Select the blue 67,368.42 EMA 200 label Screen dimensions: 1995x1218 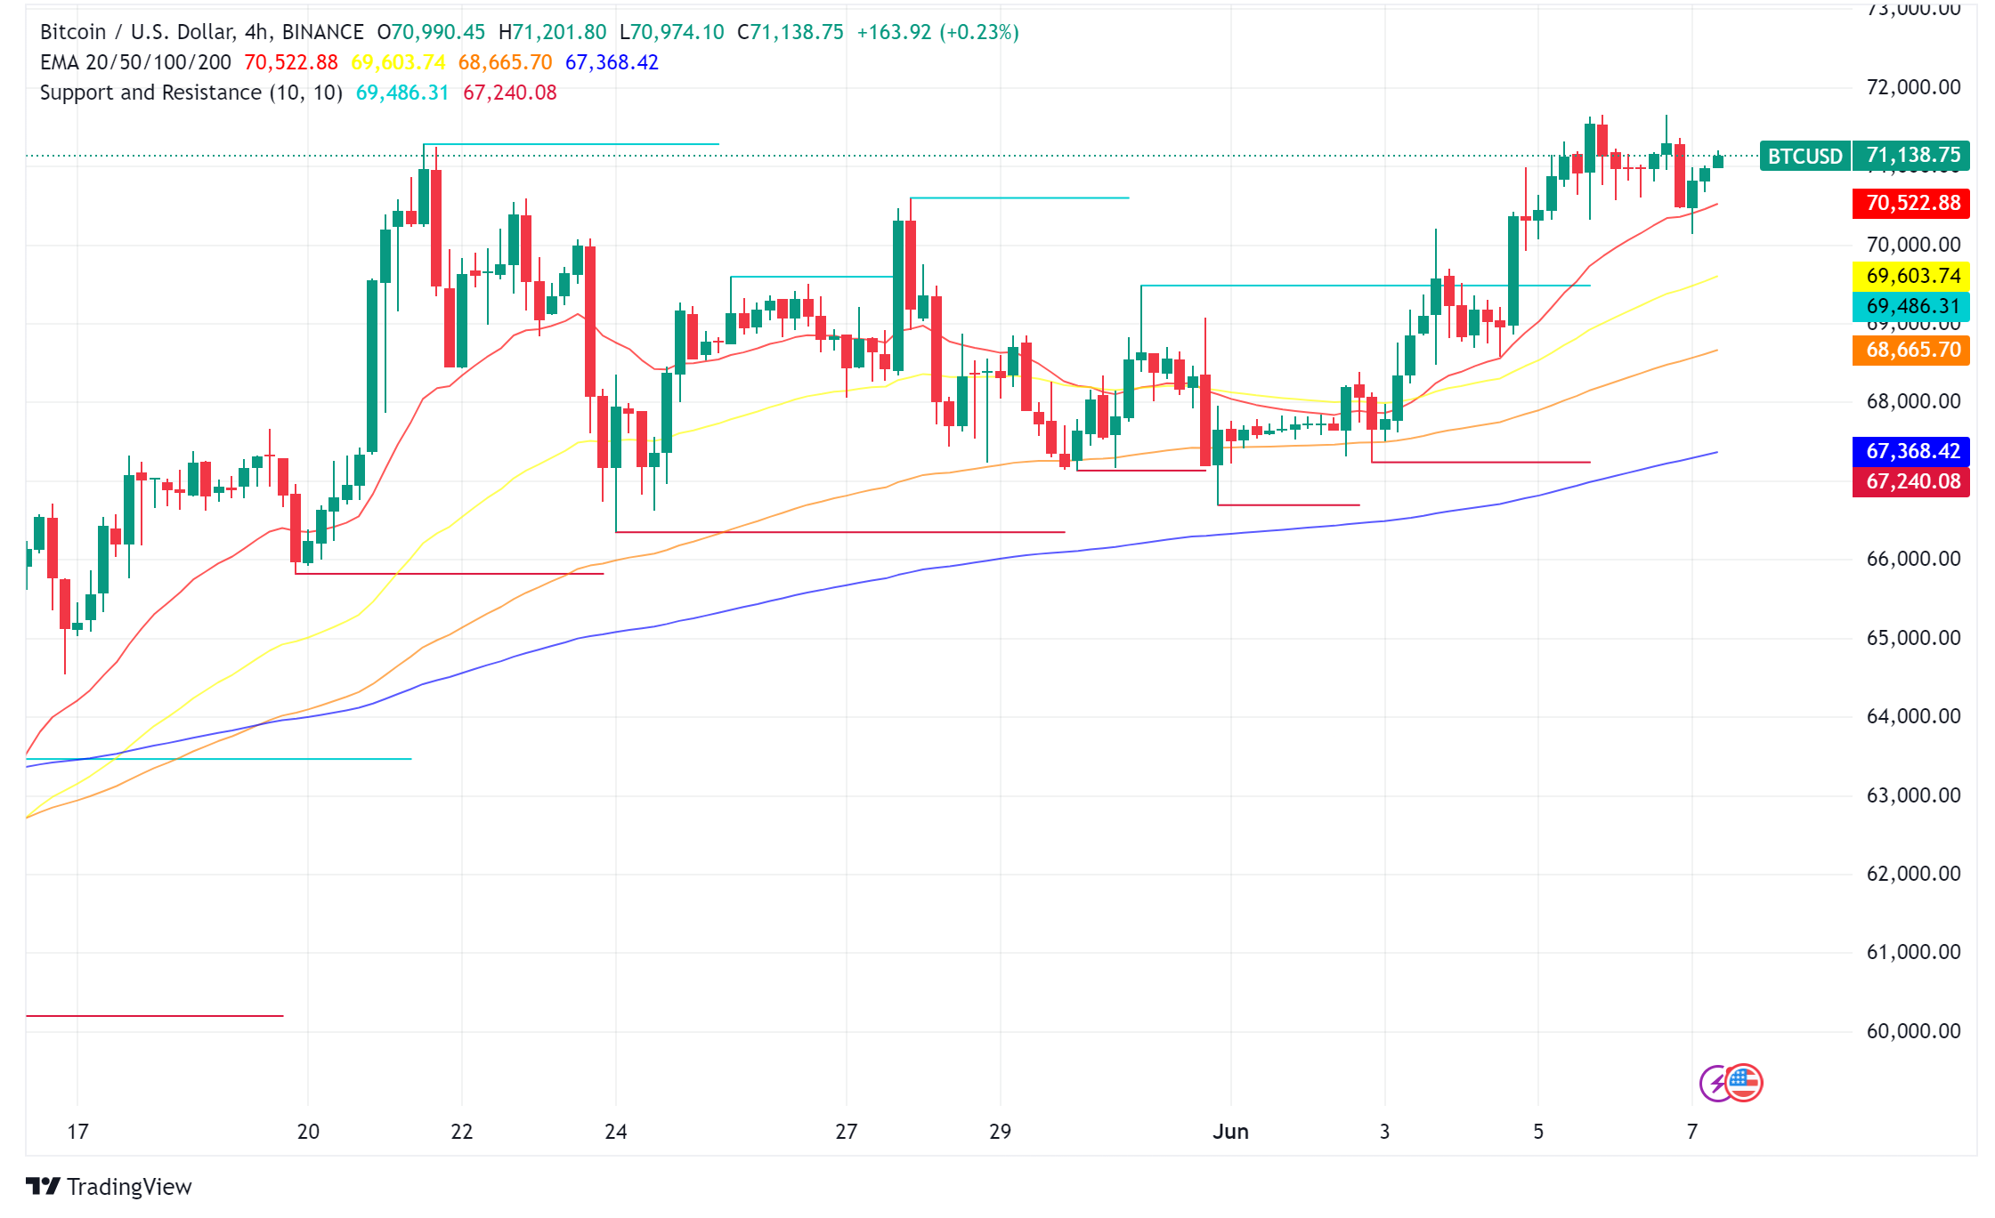click(1912, 451)
